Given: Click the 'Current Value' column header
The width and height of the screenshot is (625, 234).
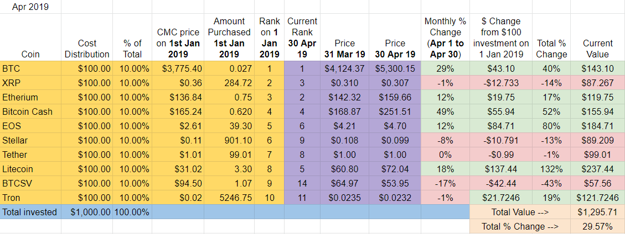Looking at the screenshot, I should 598,38.
